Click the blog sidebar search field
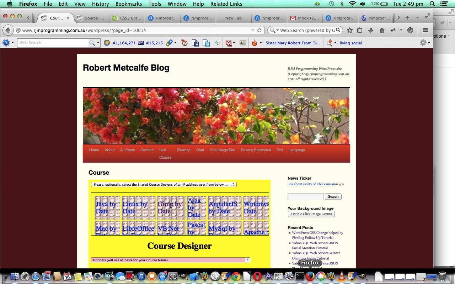 click(305, 197)
